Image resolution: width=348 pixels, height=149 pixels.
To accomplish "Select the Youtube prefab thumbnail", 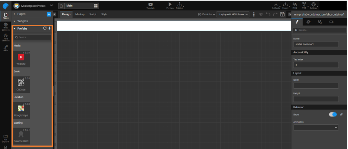I will pyautogui.click(x=21, y=59).
